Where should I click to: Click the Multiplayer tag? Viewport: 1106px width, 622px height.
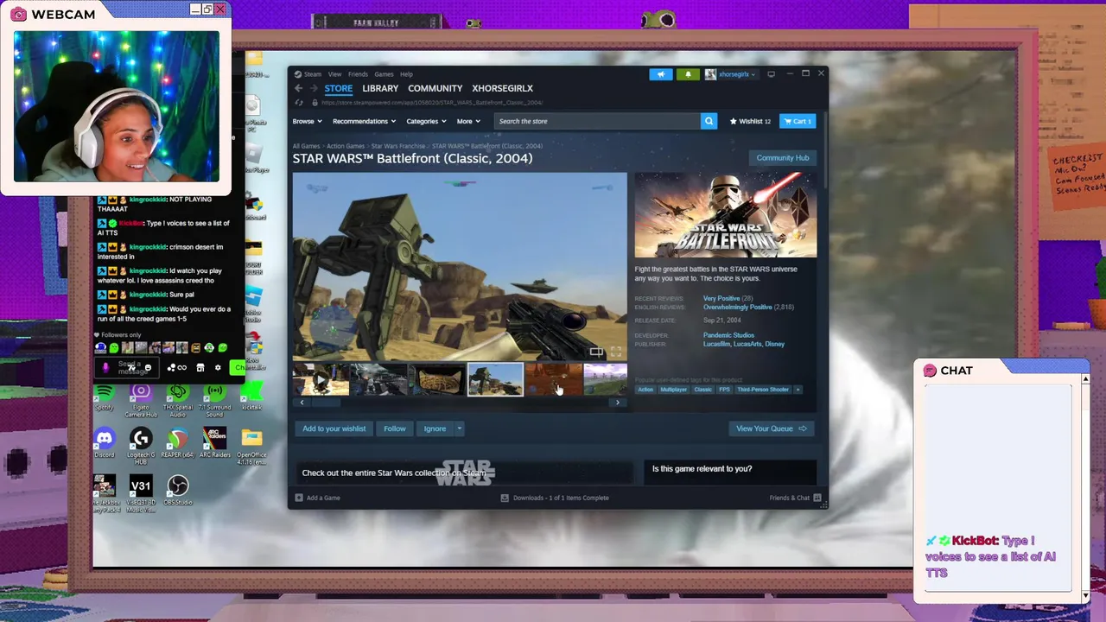tap(674, 390)
